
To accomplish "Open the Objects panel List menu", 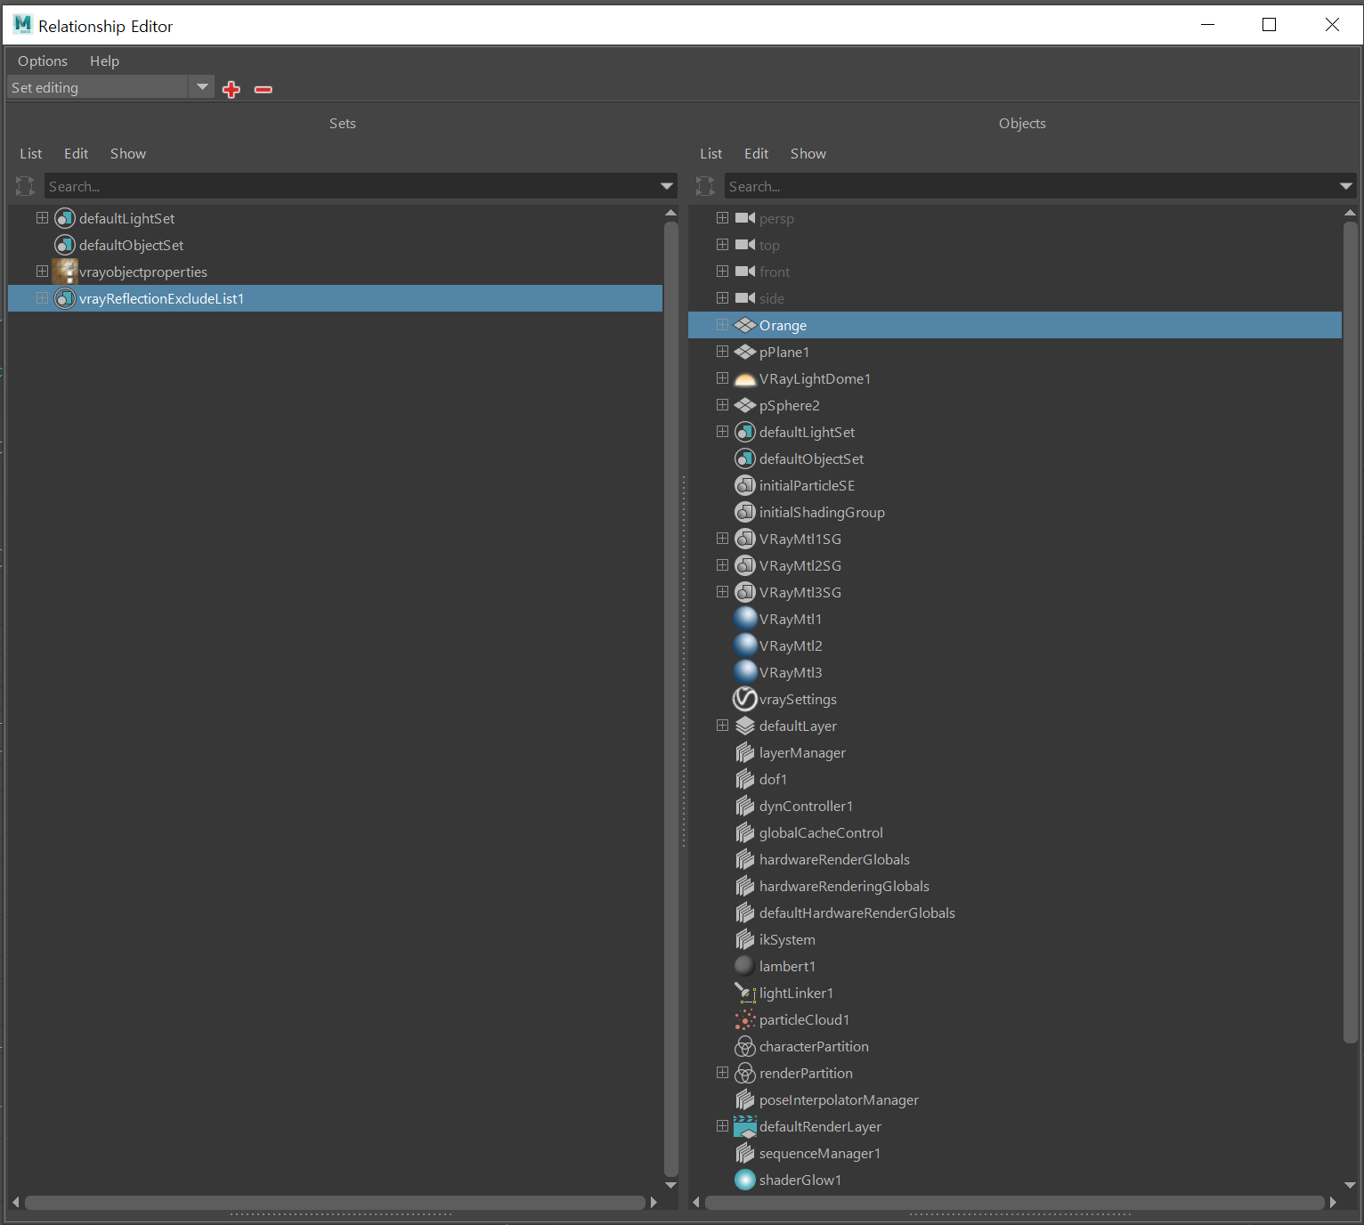I will pyautogui.click(x=711, y=153).
